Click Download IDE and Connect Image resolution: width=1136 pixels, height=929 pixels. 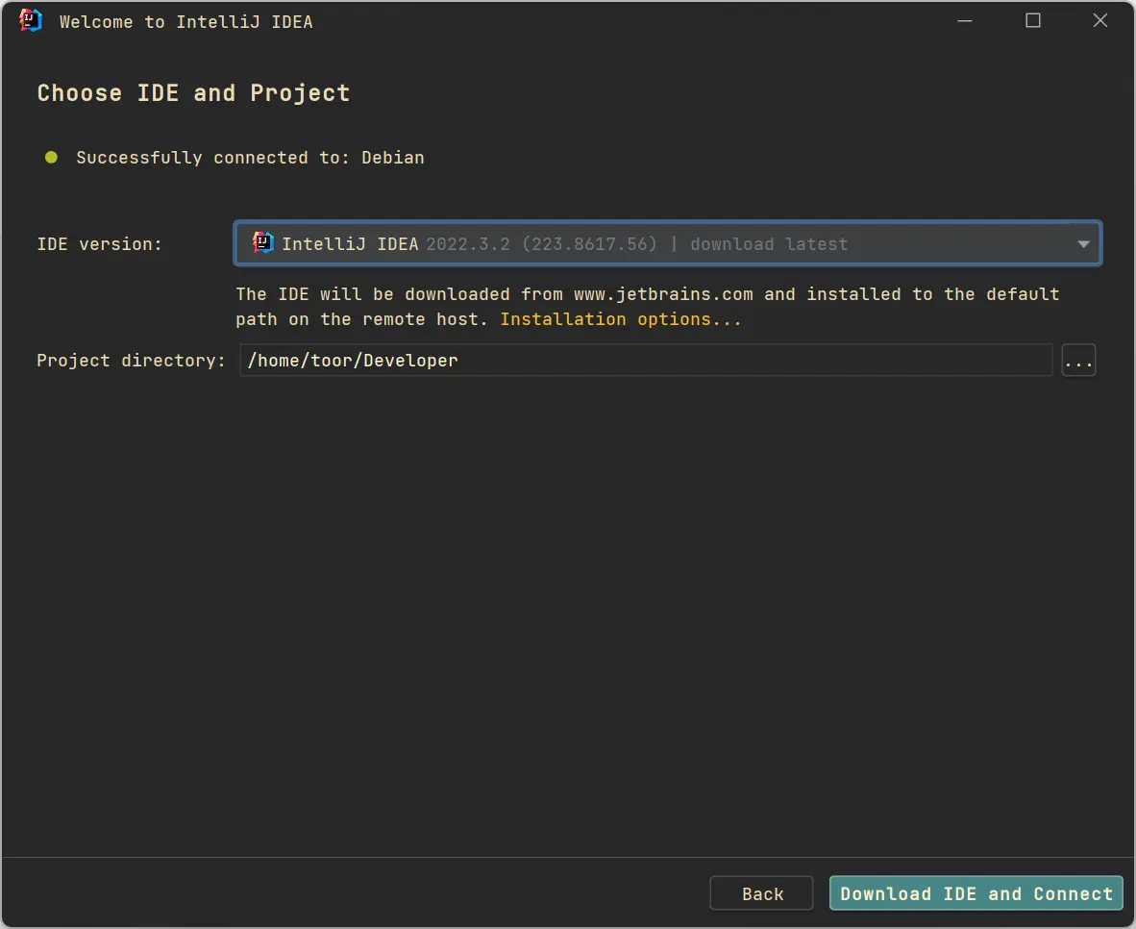(975, 893)
